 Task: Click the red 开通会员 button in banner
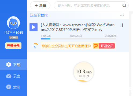point(107,46)
